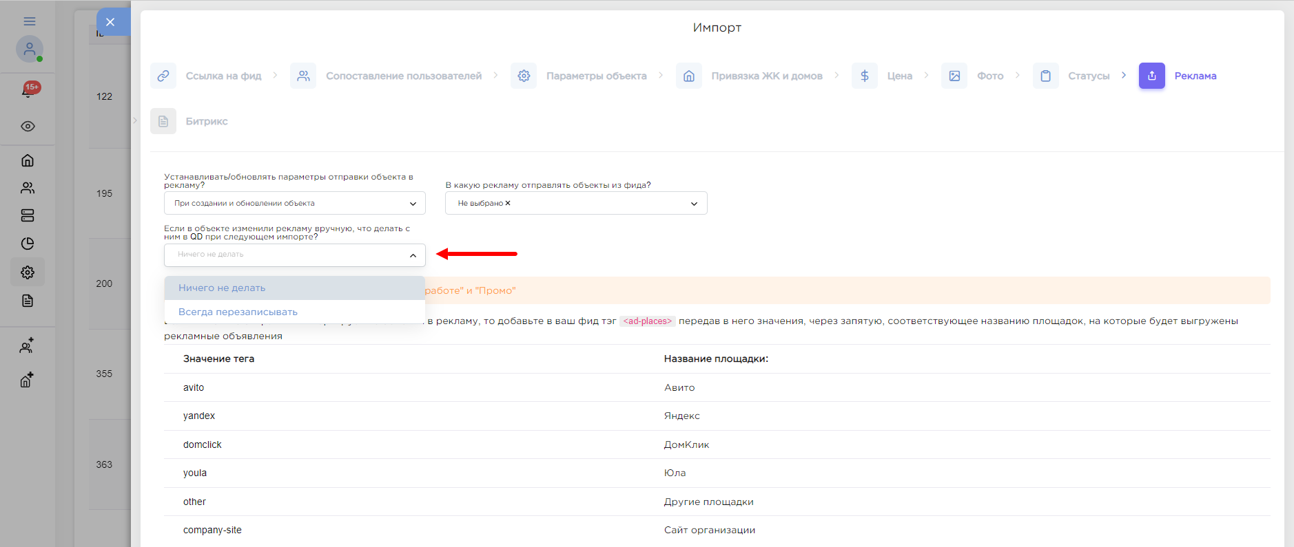Click the gear icon for Параметры объекта
The image size is (1294, 547).
coord(524,76)
